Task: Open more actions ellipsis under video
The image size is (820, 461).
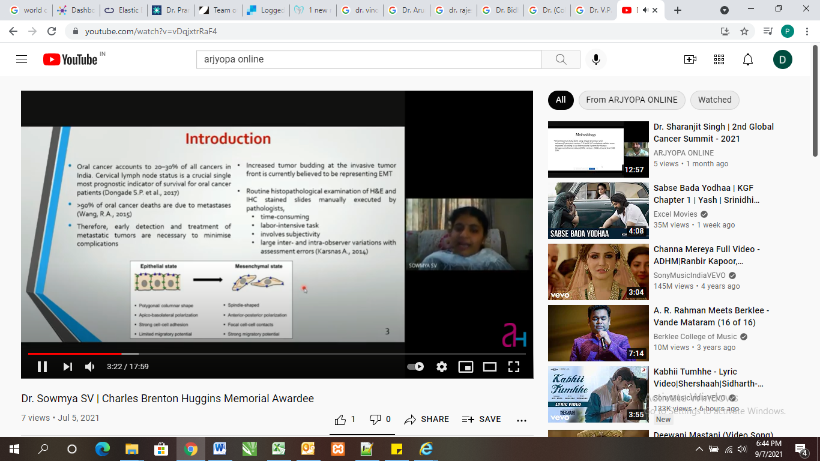Action: point(521,420)
